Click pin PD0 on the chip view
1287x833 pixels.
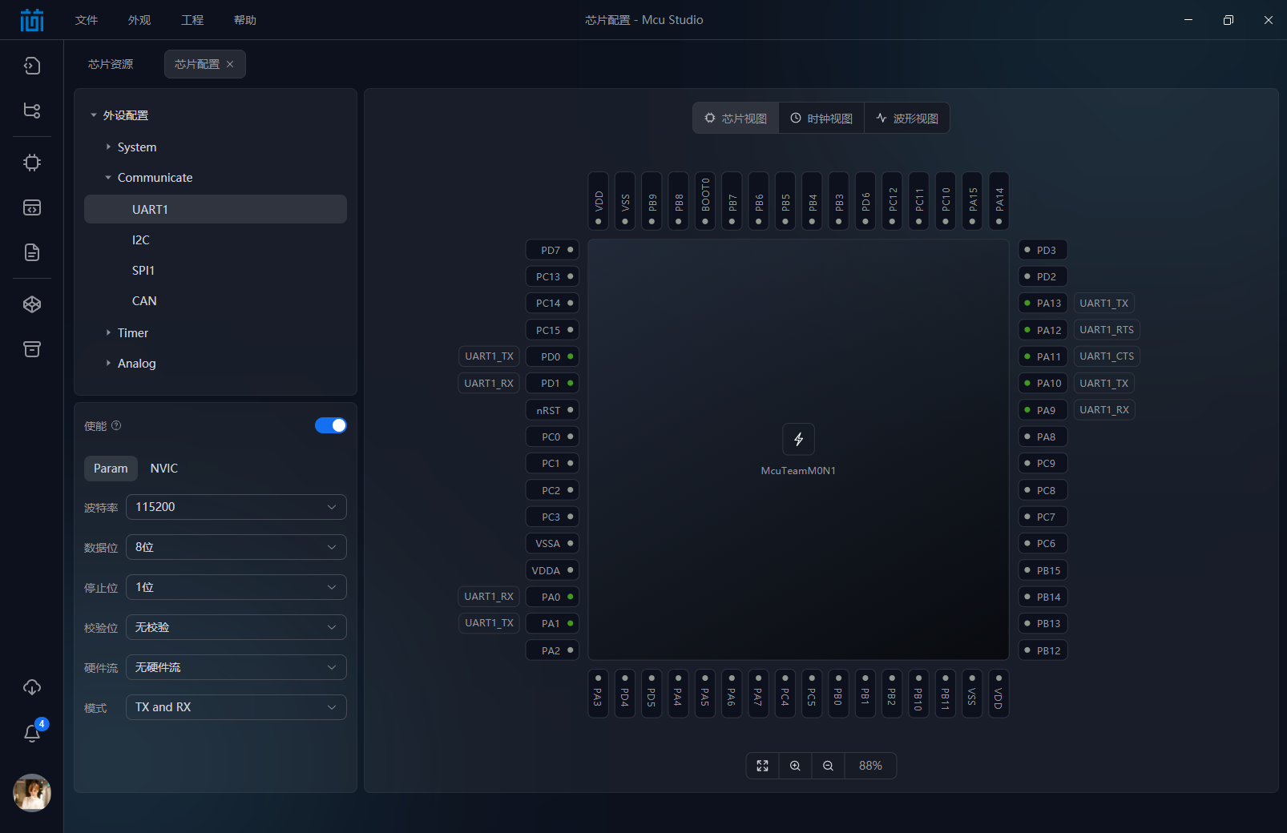[x=551, y=356]
